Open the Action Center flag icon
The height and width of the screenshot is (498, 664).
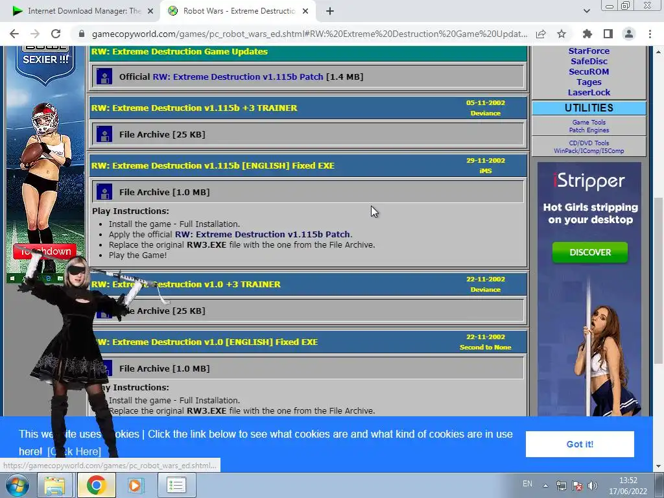point(576,486)
